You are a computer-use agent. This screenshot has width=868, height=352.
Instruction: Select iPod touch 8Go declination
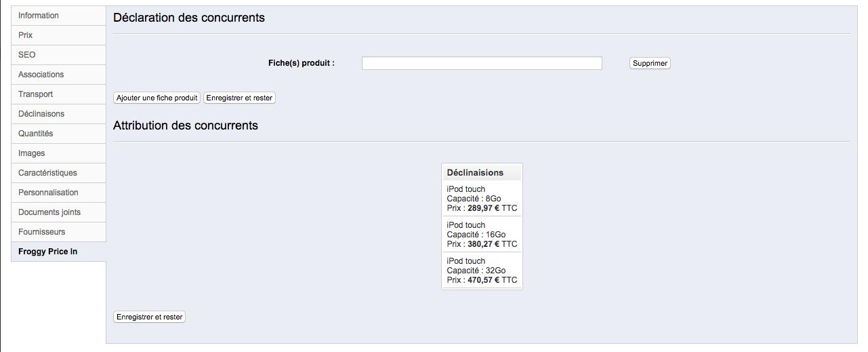(482, 199)
